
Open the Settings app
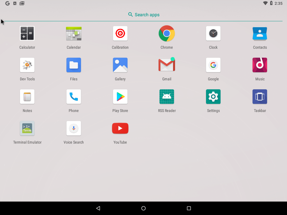[x=213, y=97]
